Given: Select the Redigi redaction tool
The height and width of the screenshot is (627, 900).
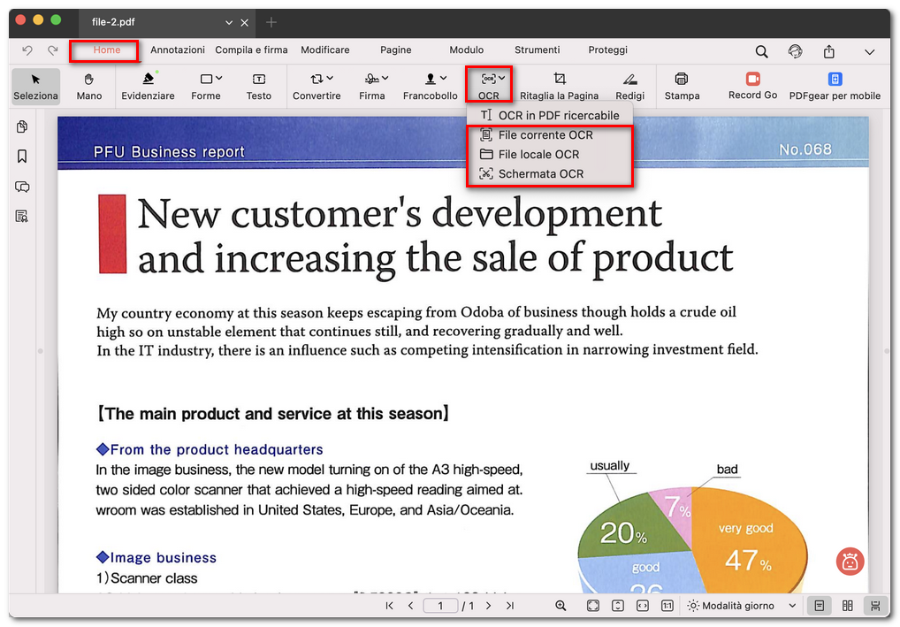Looking at the screenshot, I should coord(629,86).
